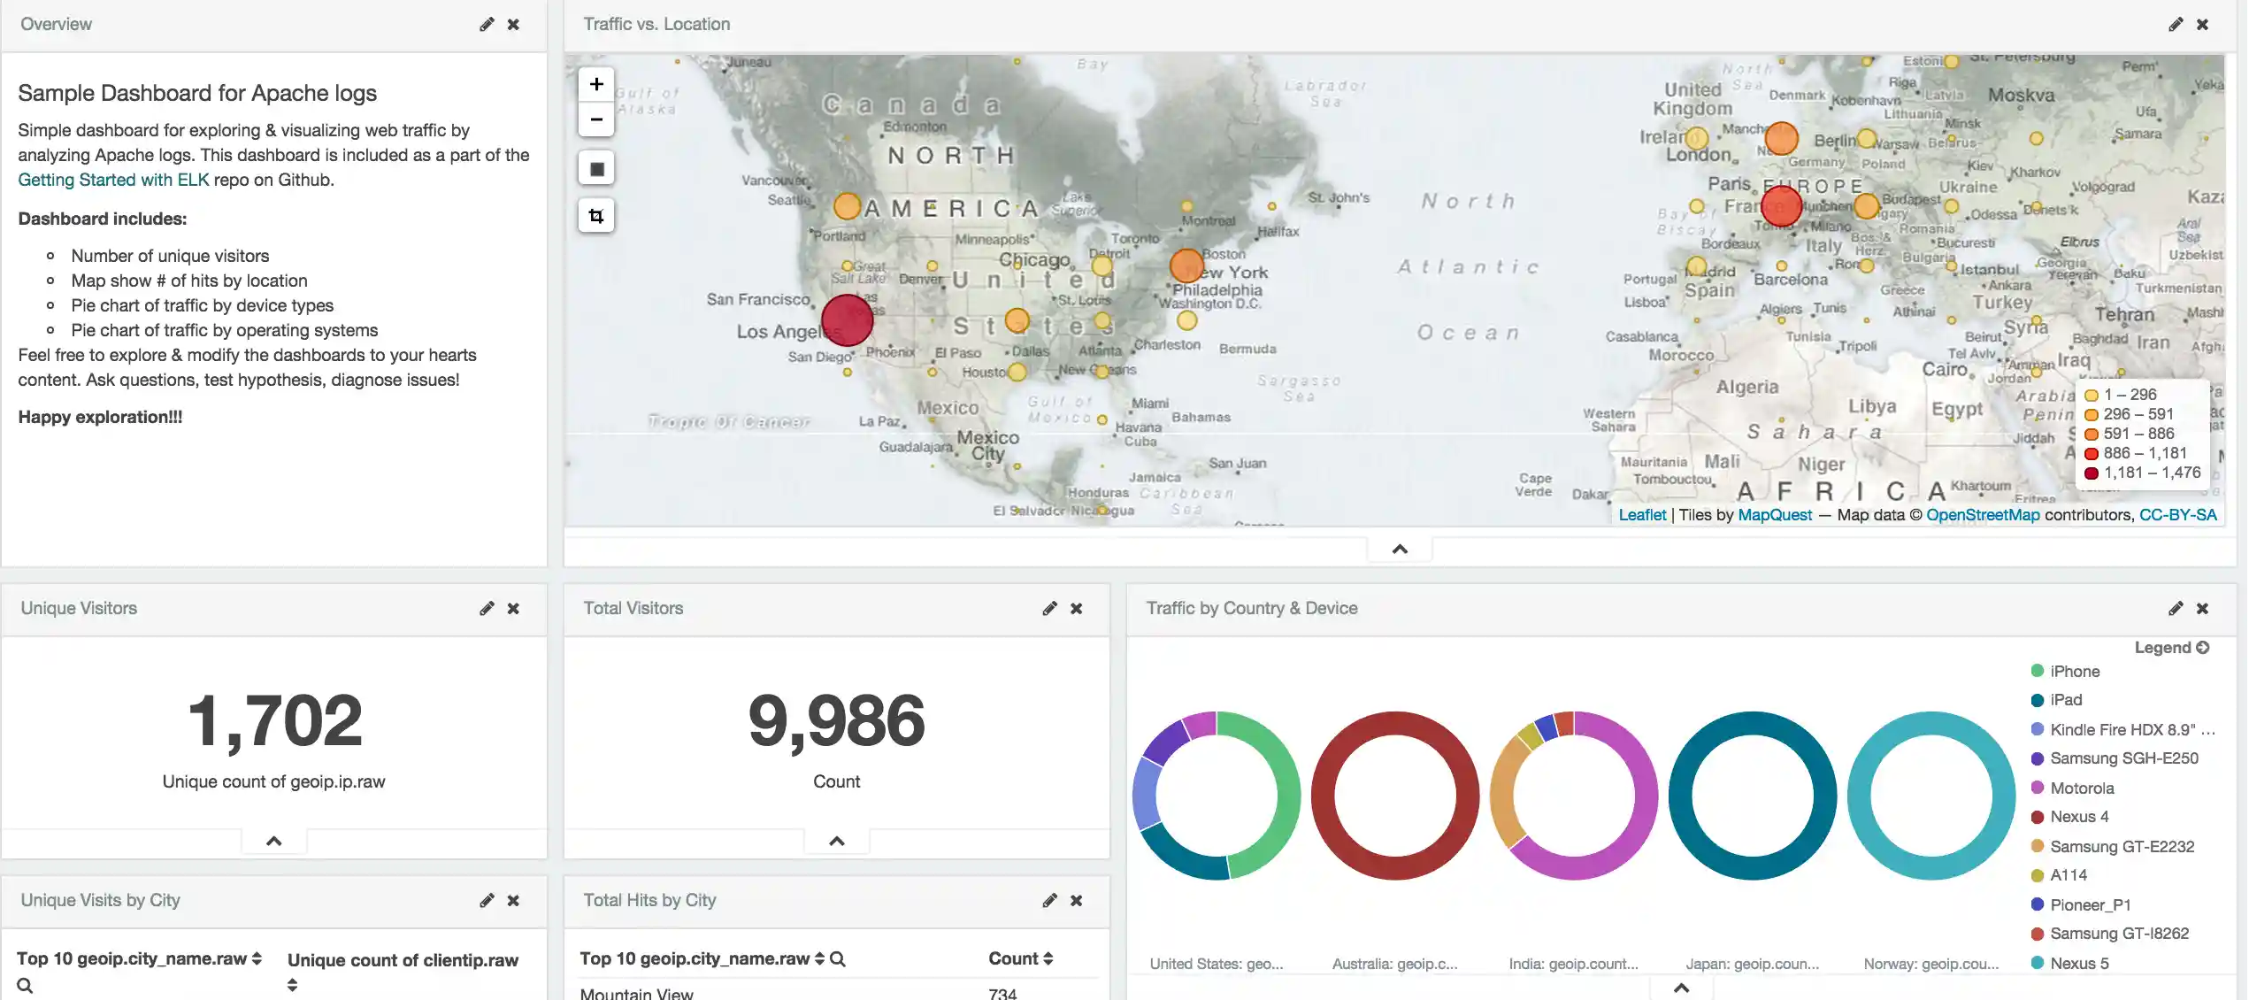This screenshot has width=2249, height=1000.
Task: Edit the Overview panel with the pencil icon
Action: coord(486,24)
